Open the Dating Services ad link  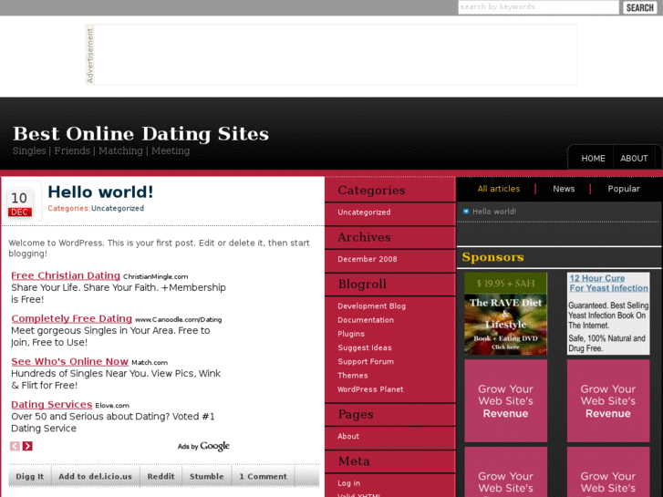52,405
